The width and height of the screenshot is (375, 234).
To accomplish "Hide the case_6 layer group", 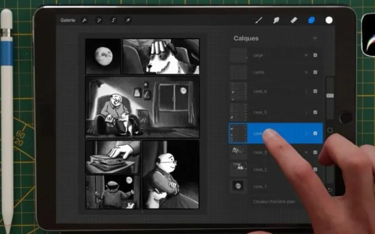I will (x=315, y=91).
